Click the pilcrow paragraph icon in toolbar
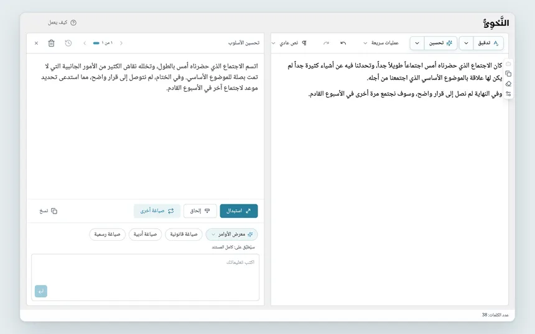The width and height of the screenshot is (535, 334). coord(304,43)
